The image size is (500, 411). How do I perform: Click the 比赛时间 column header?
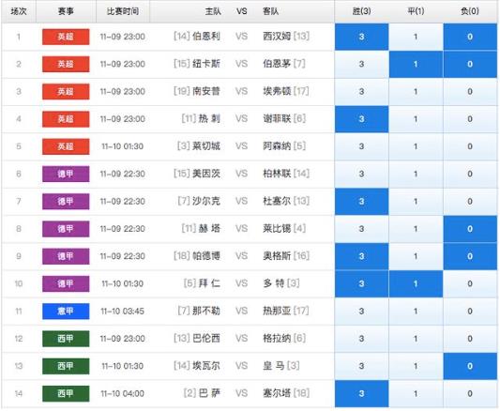(x=123, y=11)
